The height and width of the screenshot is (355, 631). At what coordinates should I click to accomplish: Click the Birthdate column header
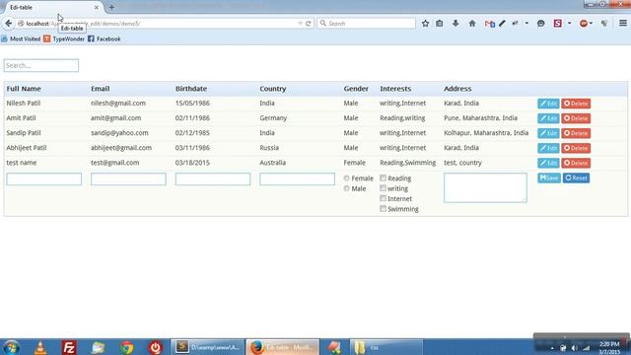point(191,89)
